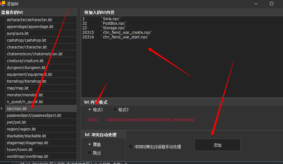Enable the 冲突时弹出对话框手动处理 checkbox
The height and width of the screenshot is (164, 283).
click(x=131, y=147)
